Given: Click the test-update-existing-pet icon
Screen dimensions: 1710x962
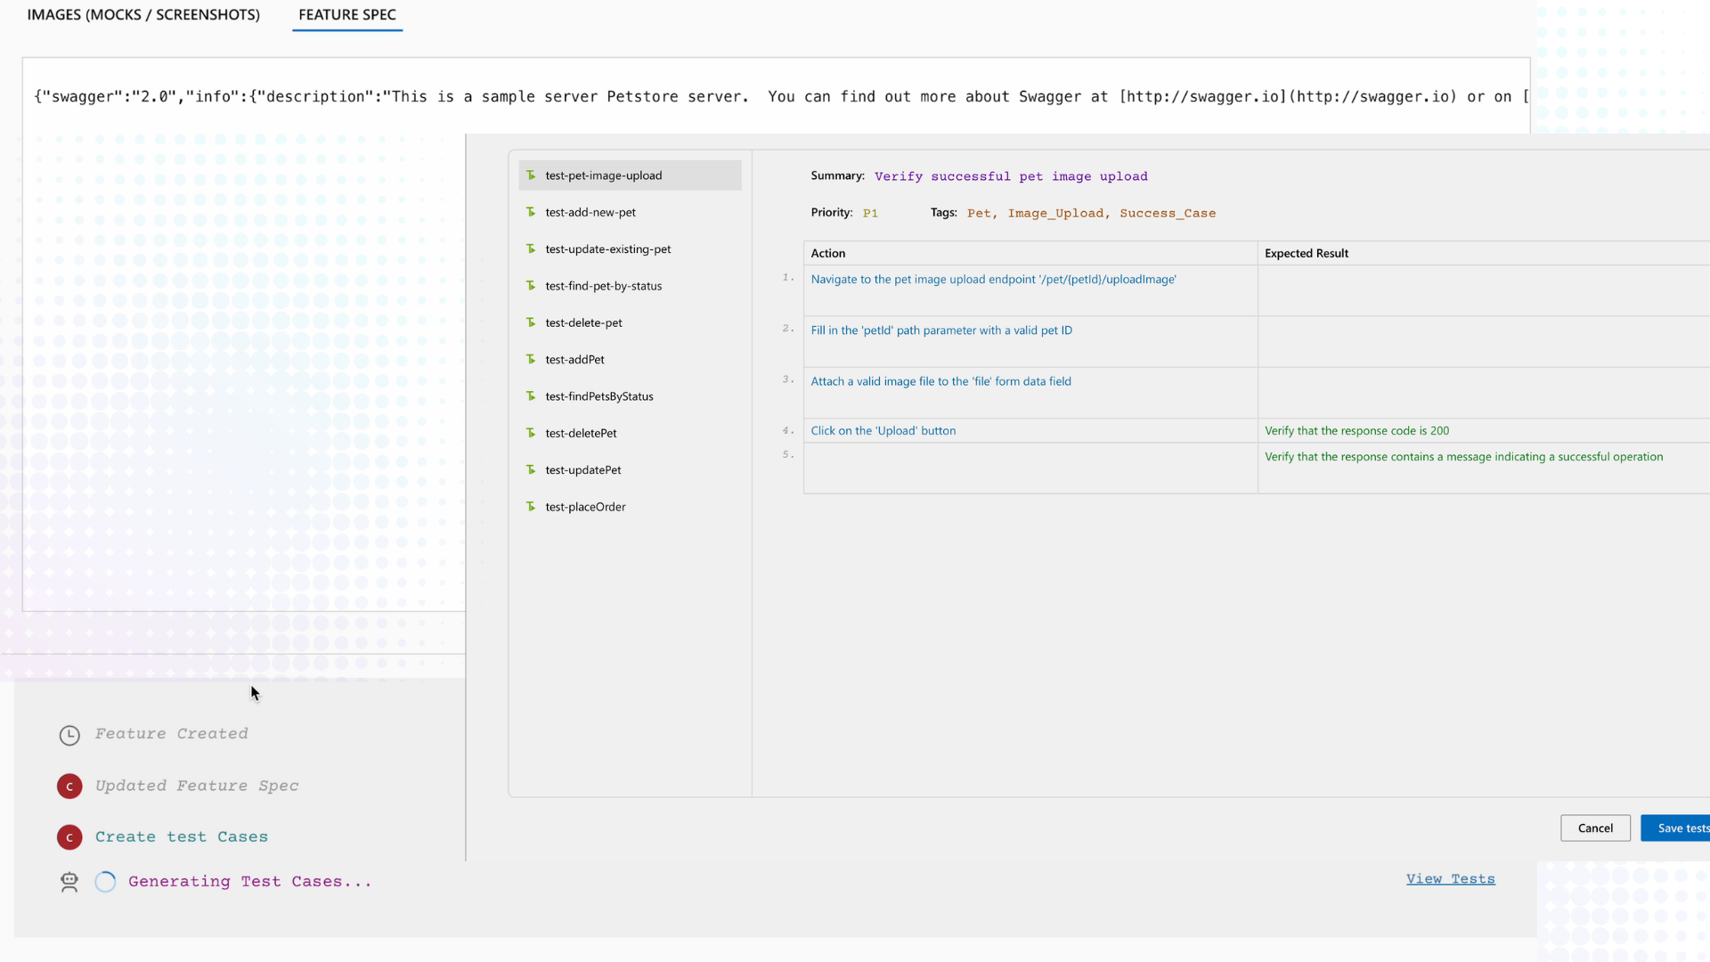Looking at the screenshot, I should [531, 248].
